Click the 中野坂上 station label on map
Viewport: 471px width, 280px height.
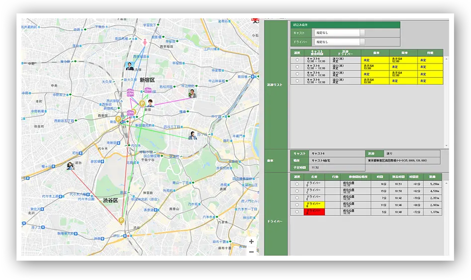click(x=60, y=95)
